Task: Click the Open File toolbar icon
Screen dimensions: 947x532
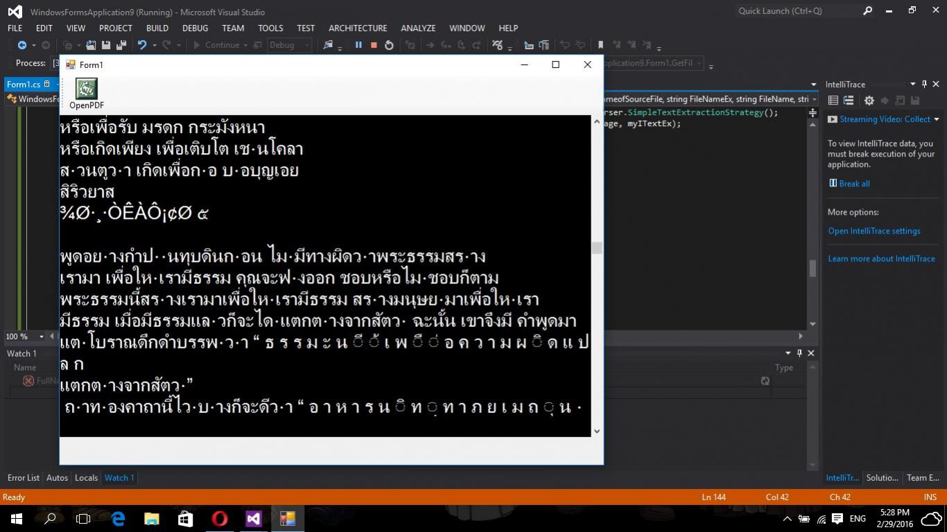Action: coord(91,45)
